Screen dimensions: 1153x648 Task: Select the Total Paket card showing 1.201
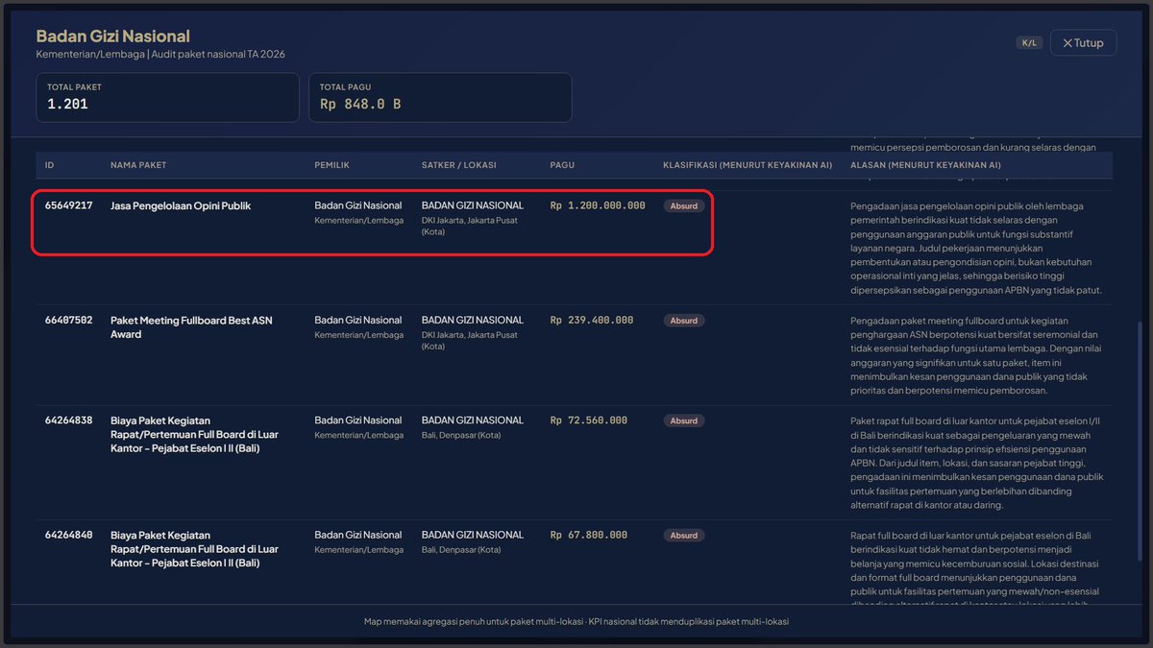(167, 97)
